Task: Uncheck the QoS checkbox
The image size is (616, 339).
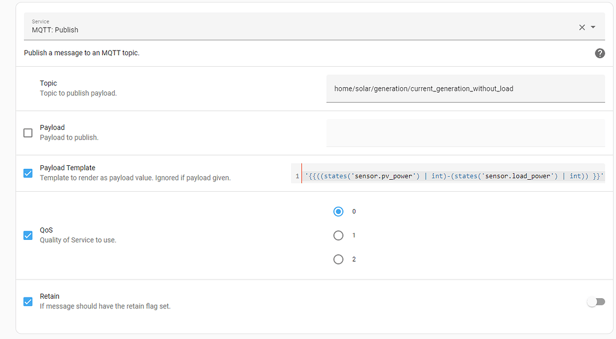Action: (x=28, y=236)
